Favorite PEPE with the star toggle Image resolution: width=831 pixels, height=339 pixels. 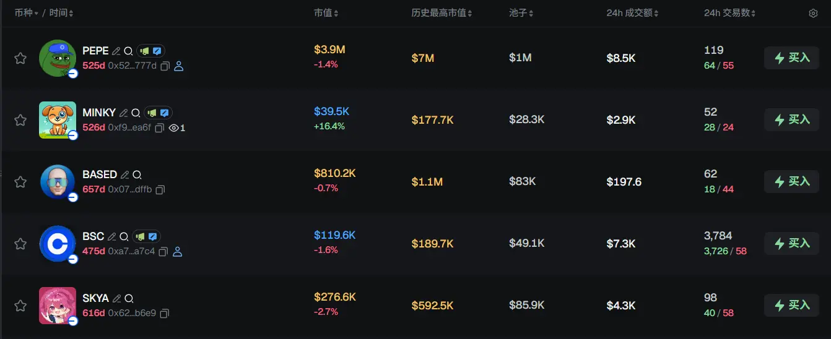point(20,58)
